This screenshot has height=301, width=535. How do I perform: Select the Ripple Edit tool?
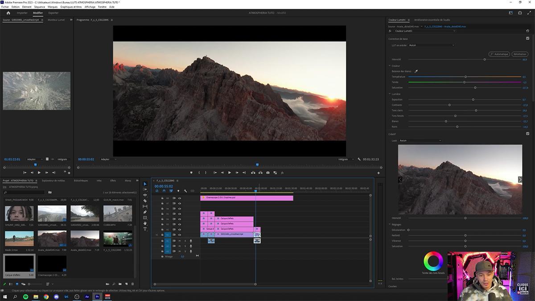coord(145,195)
